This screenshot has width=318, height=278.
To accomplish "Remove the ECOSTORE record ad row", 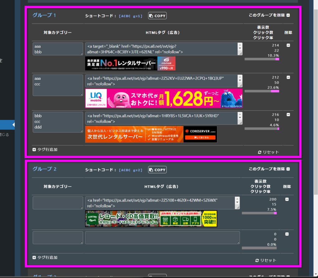I will click(287, 199).
